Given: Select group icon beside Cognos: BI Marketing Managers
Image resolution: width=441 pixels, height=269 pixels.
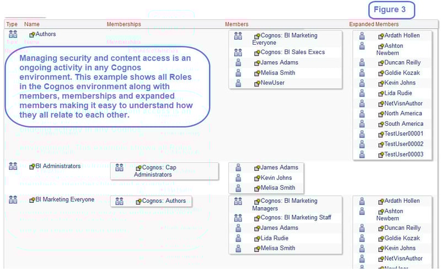Looking at the screenshot, I should (x=238, y=201).
